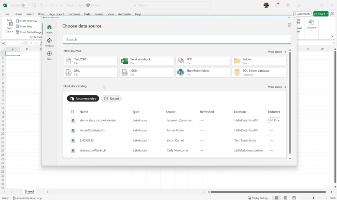
Task: Click the data source Search field
Action: 177,39
